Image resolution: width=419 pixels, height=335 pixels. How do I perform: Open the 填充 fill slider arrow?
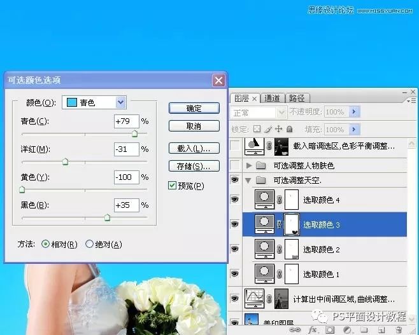[354, 130]
